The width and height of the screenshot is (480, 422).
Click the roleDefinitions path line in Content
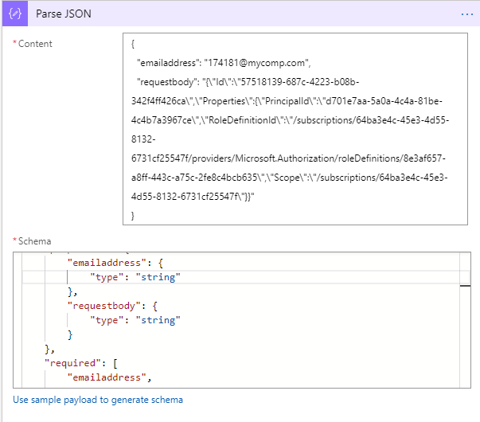(x=288, y=158)
